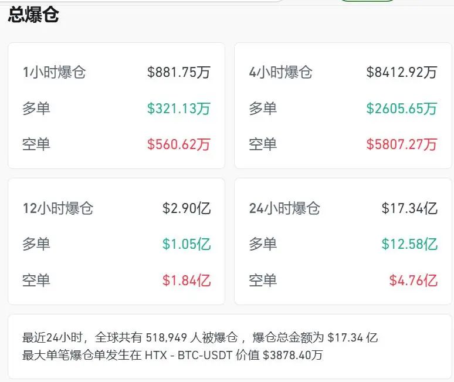Viewport: 454px width, 382px height.
Task: Click the 4-hour long value $2605.65万
Action: [x=401, y=109]
